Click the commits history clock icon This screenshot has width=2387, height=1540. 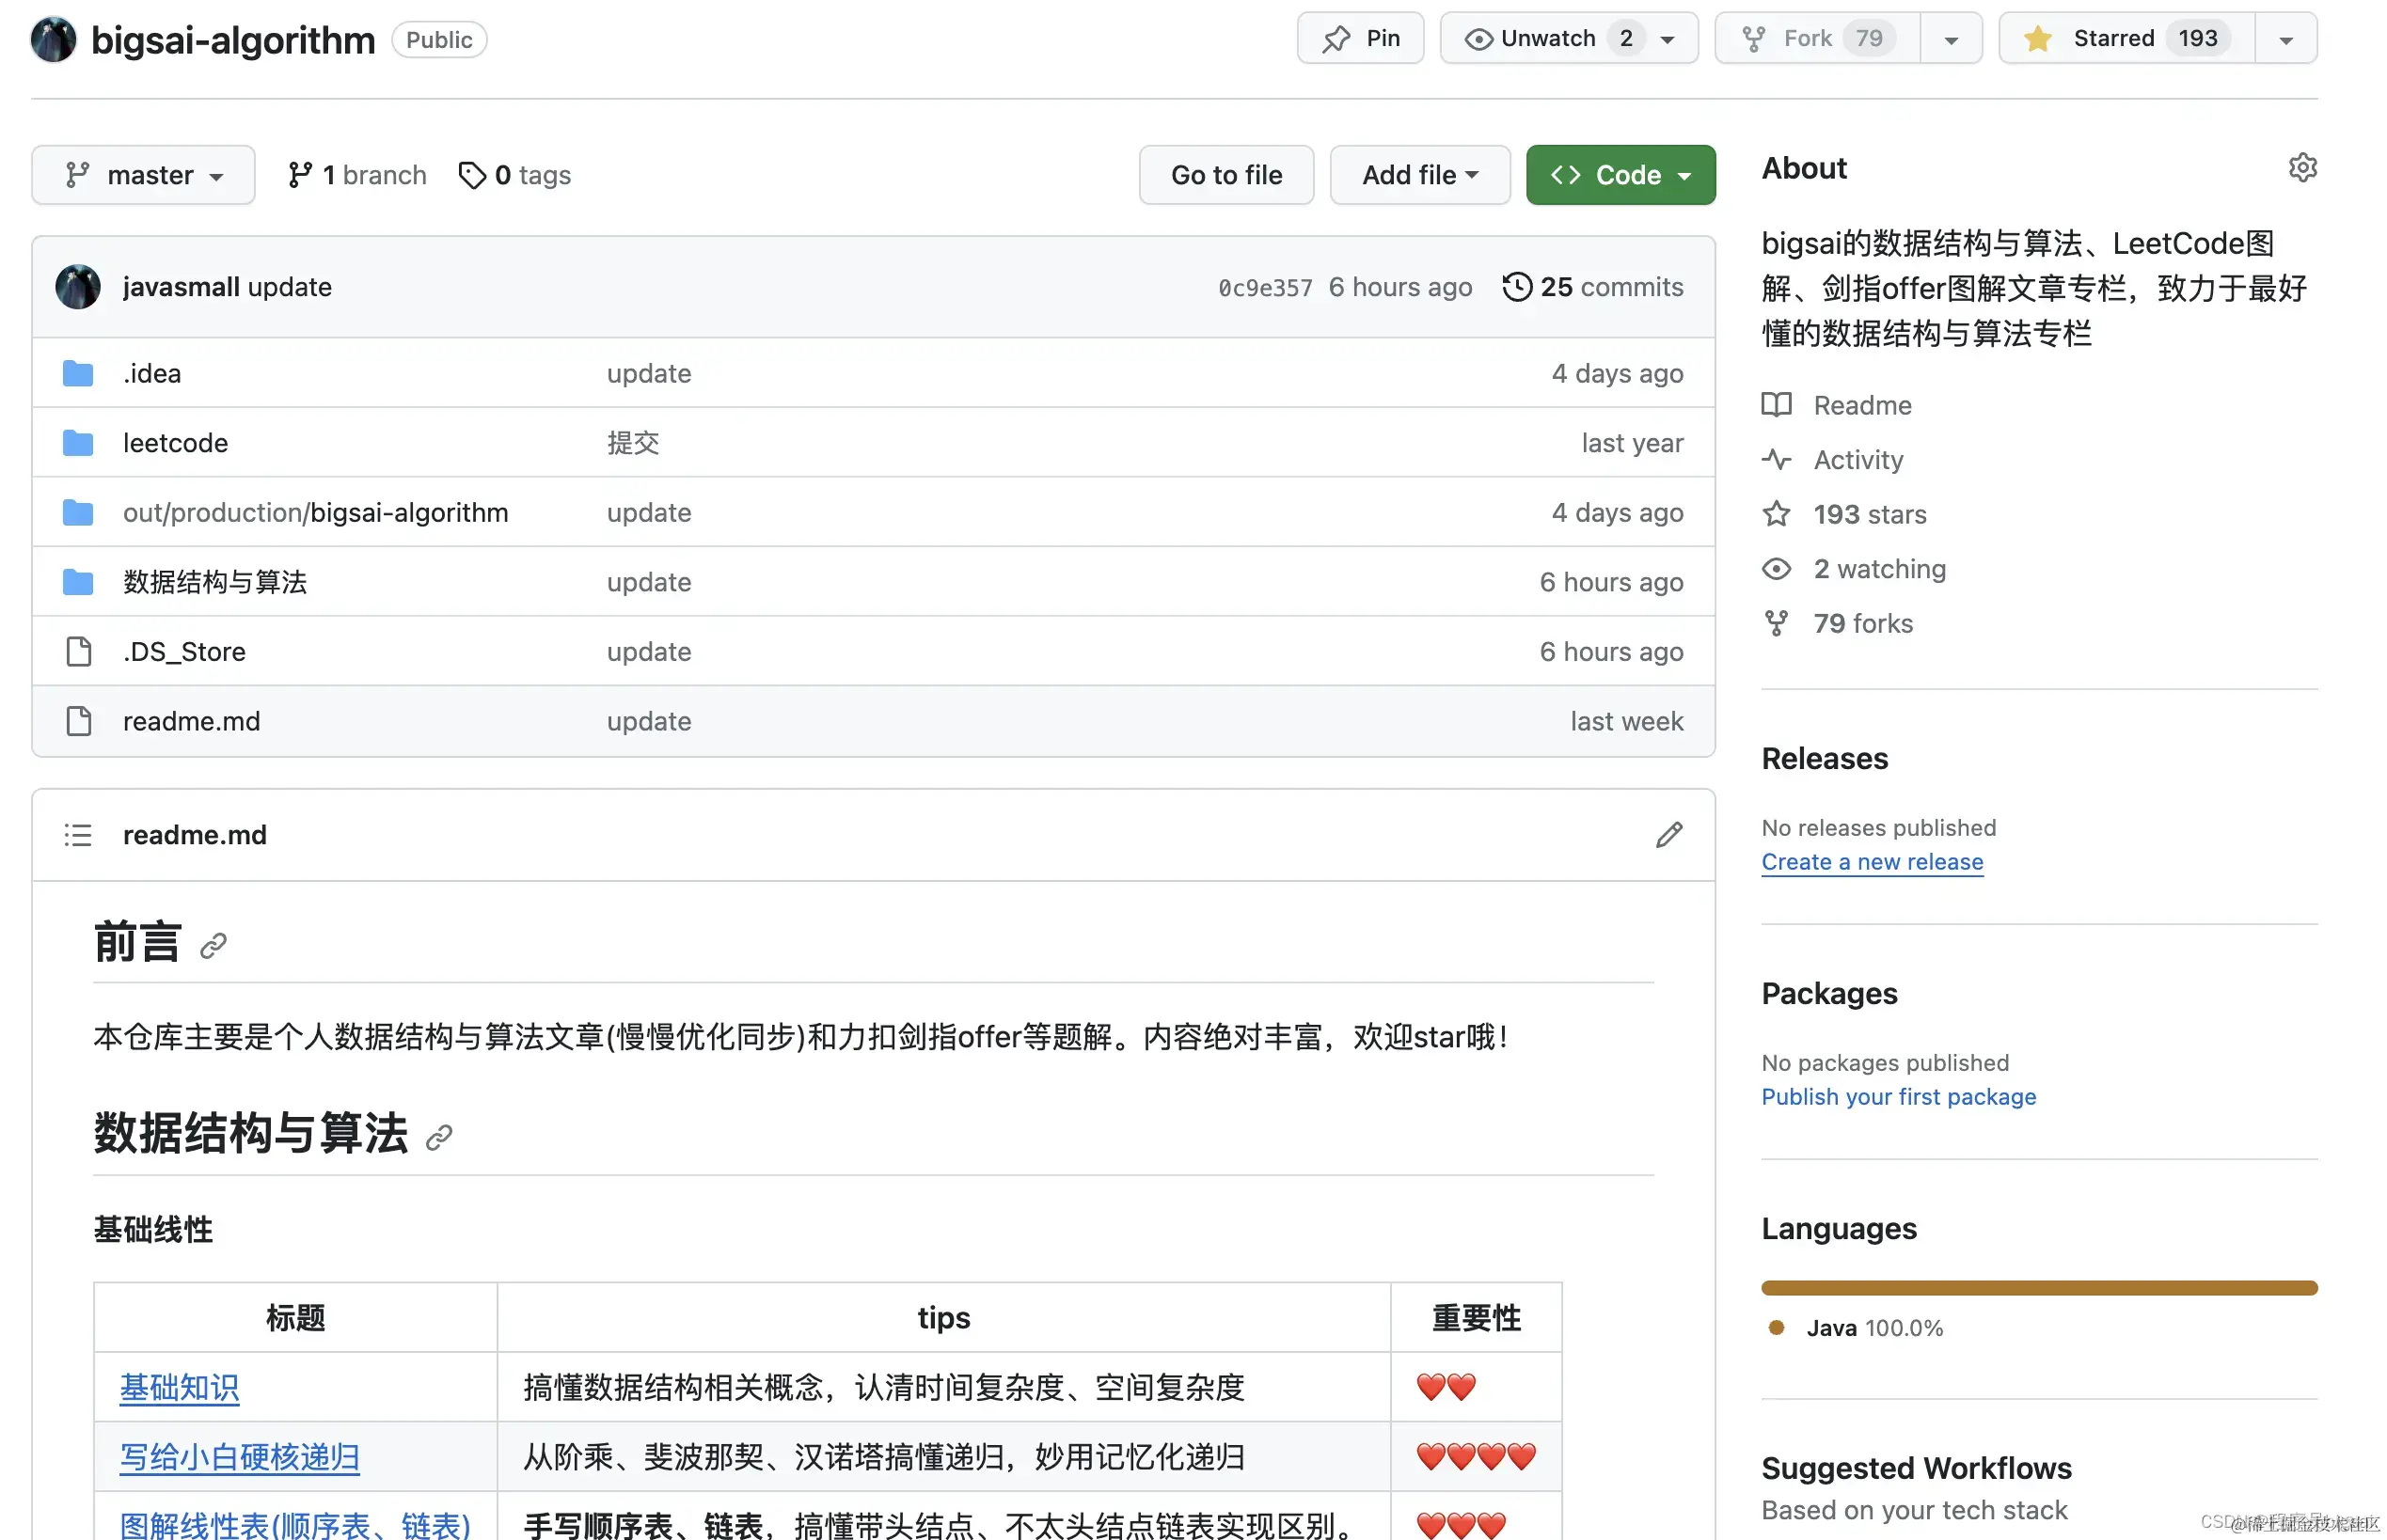(1516, 287)
